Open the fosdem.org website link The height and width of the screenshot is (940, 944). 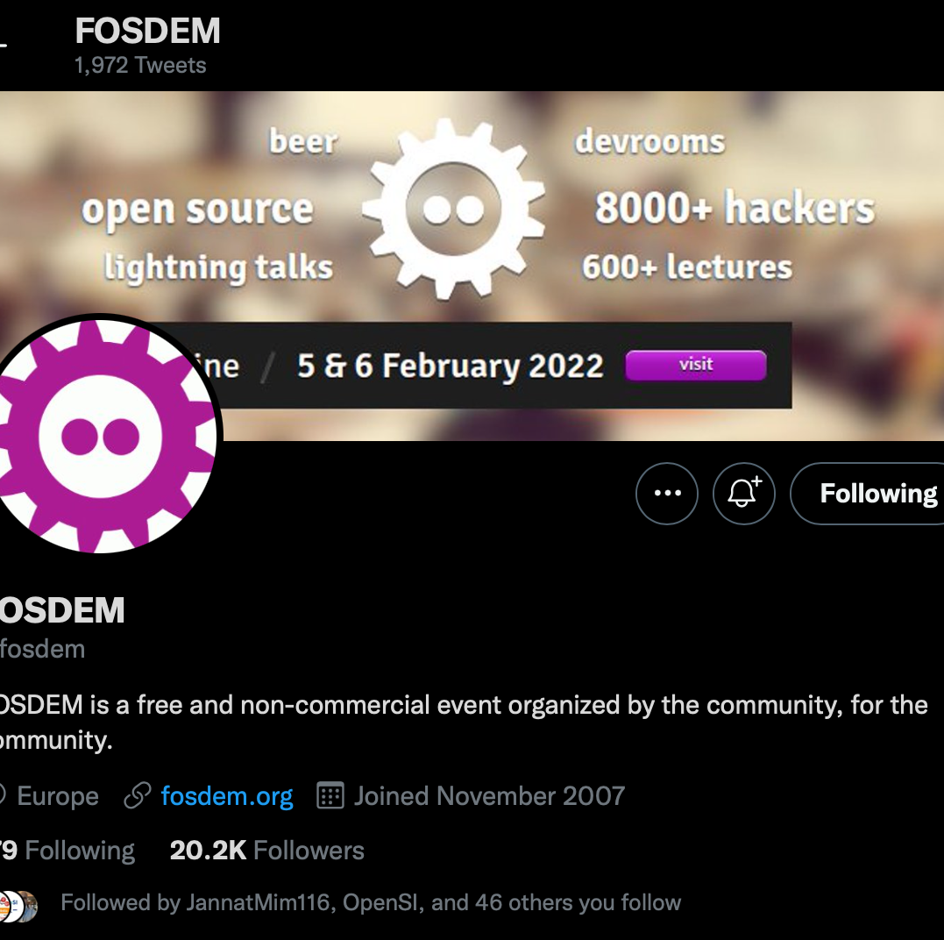click(x=227, y=796)
